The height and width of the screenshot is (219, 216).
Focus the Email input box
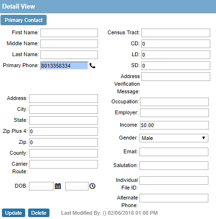[x=174, y=152]
